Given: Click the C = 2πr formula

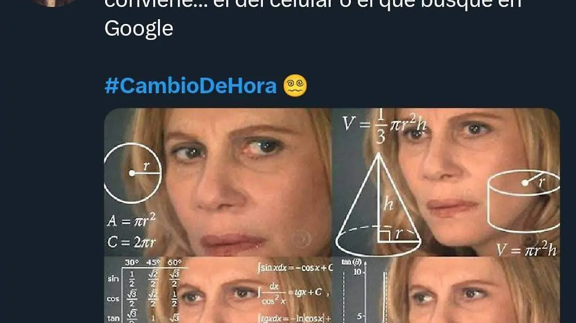Looking at the screenshot, I should [x=131, y=242].
